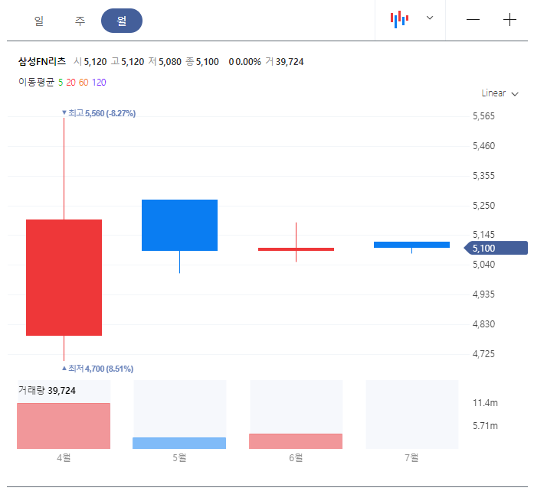Click the 4,725 price axis label
This screenshot has width=534, height=491.
[x=483, y=354]
